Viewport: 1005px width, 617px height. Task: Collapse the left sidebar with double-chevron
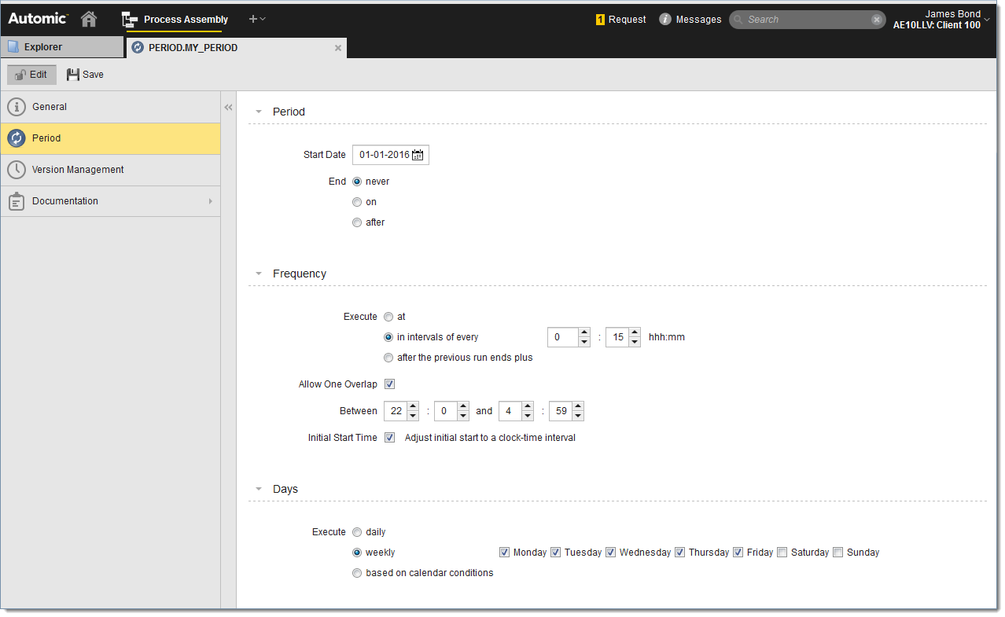tap(228, 108)
